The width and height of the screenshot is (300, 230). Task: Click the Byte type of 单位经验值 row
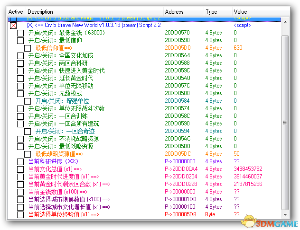click(210, 214)
